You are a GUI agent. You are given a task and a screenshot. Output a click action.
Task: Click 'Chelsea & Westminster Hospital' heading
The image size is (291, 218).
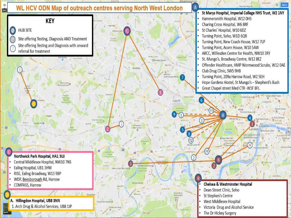point(228,184)
